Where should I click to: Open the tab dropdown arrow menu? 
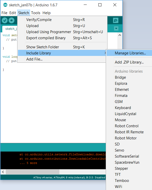click(116, 29)
